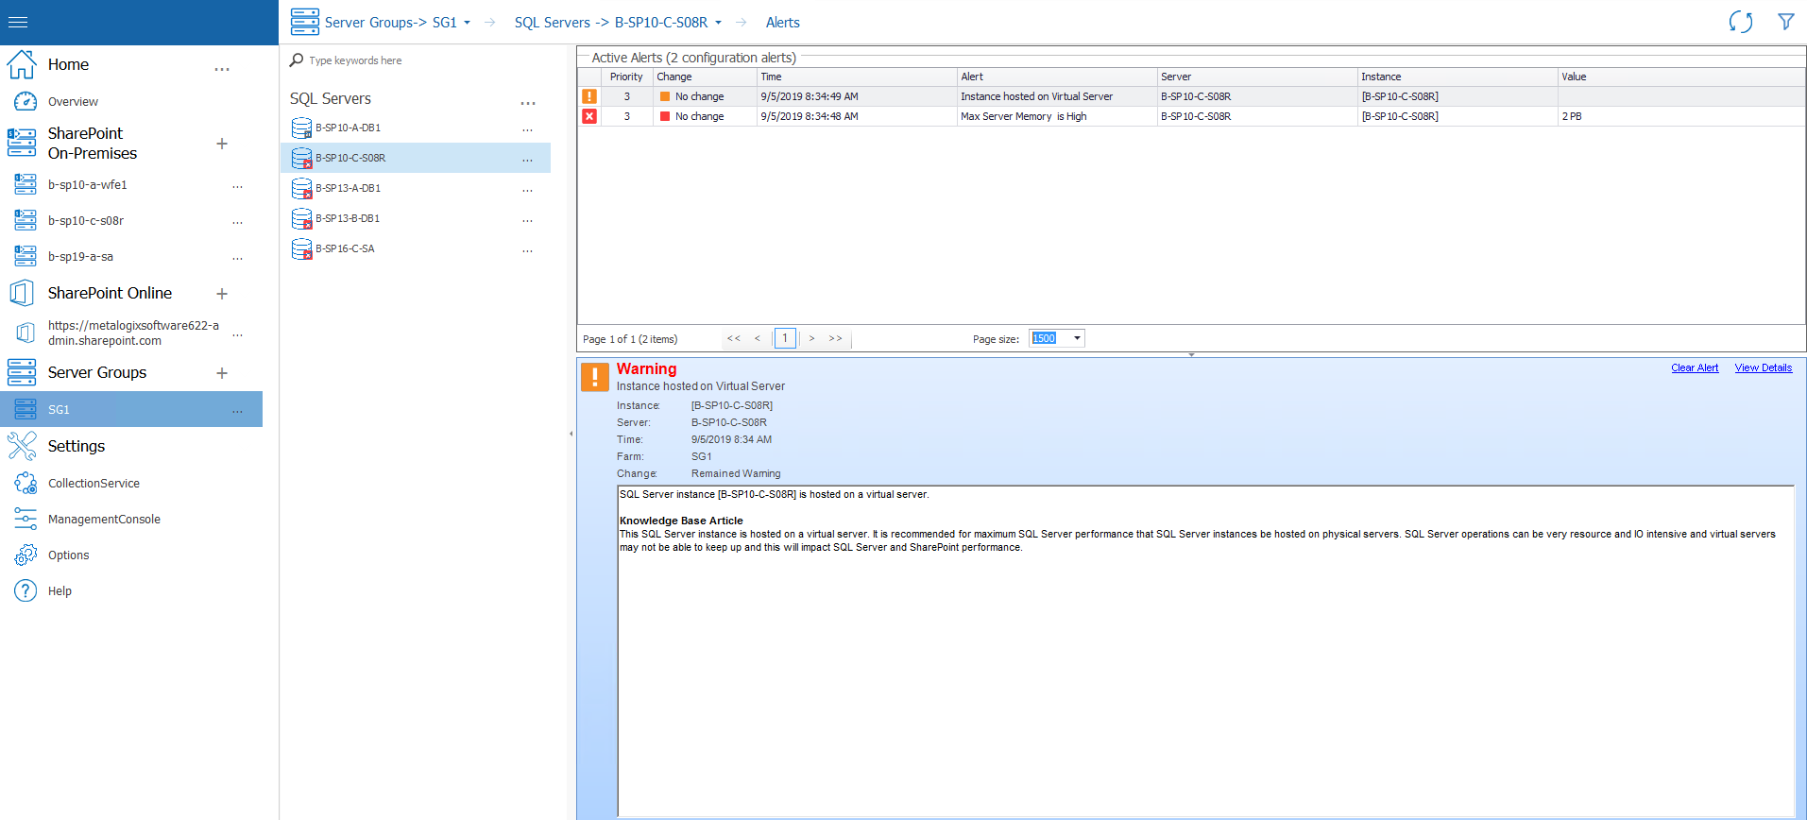The height and width of the screenshot is (820, 1807).
Task: Click error icon on Max Server Memory row
Action: 589,116
